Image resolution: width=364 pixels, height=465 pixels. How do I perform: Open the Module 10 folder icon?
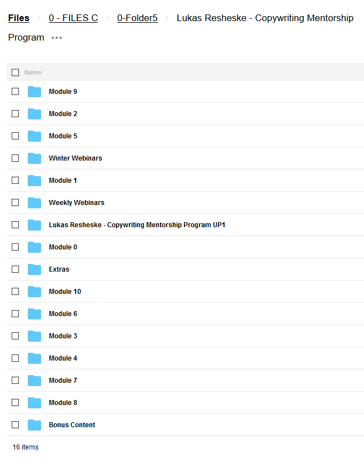(34, 292)
